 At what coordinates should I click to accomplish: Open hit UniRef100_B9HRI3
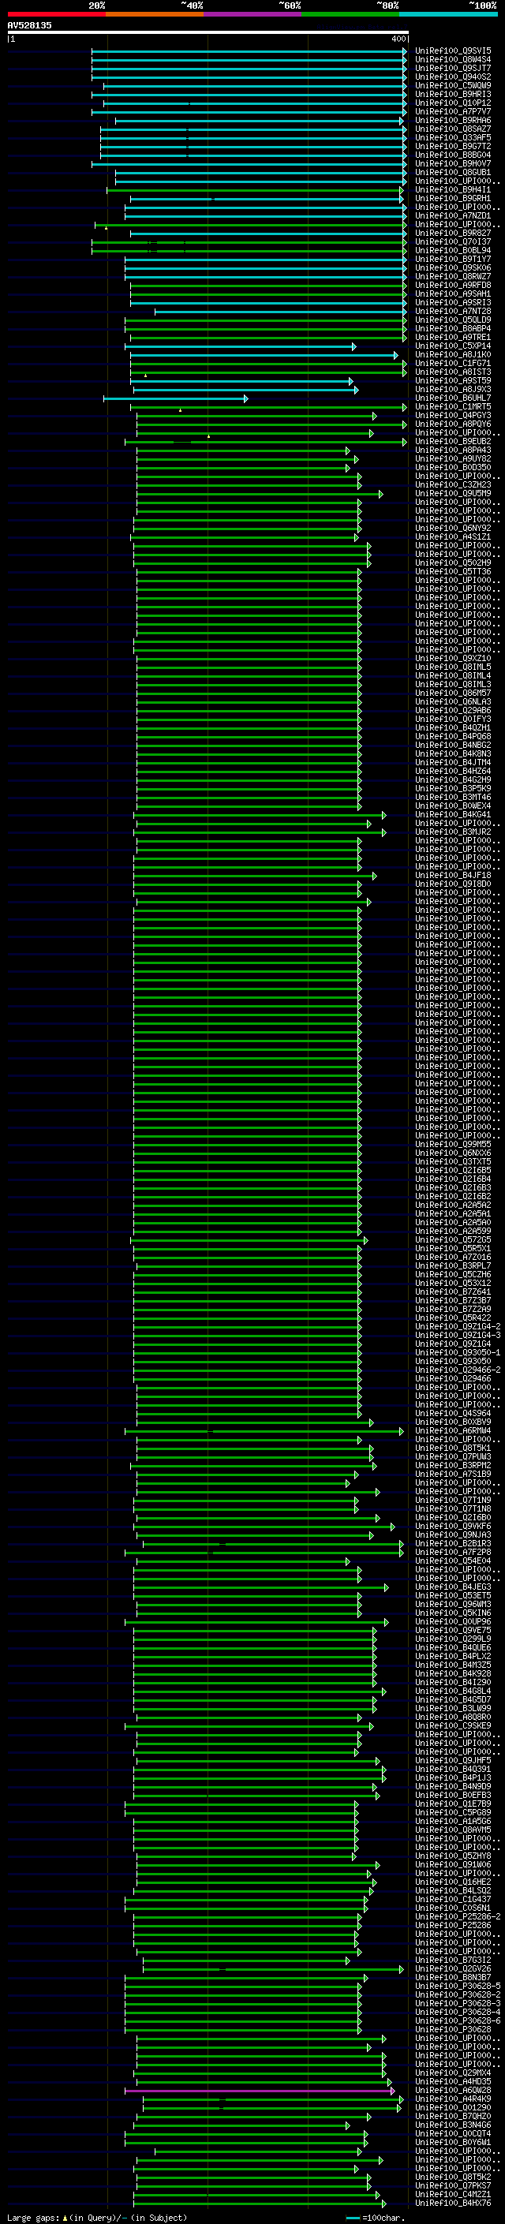(453, 94)
